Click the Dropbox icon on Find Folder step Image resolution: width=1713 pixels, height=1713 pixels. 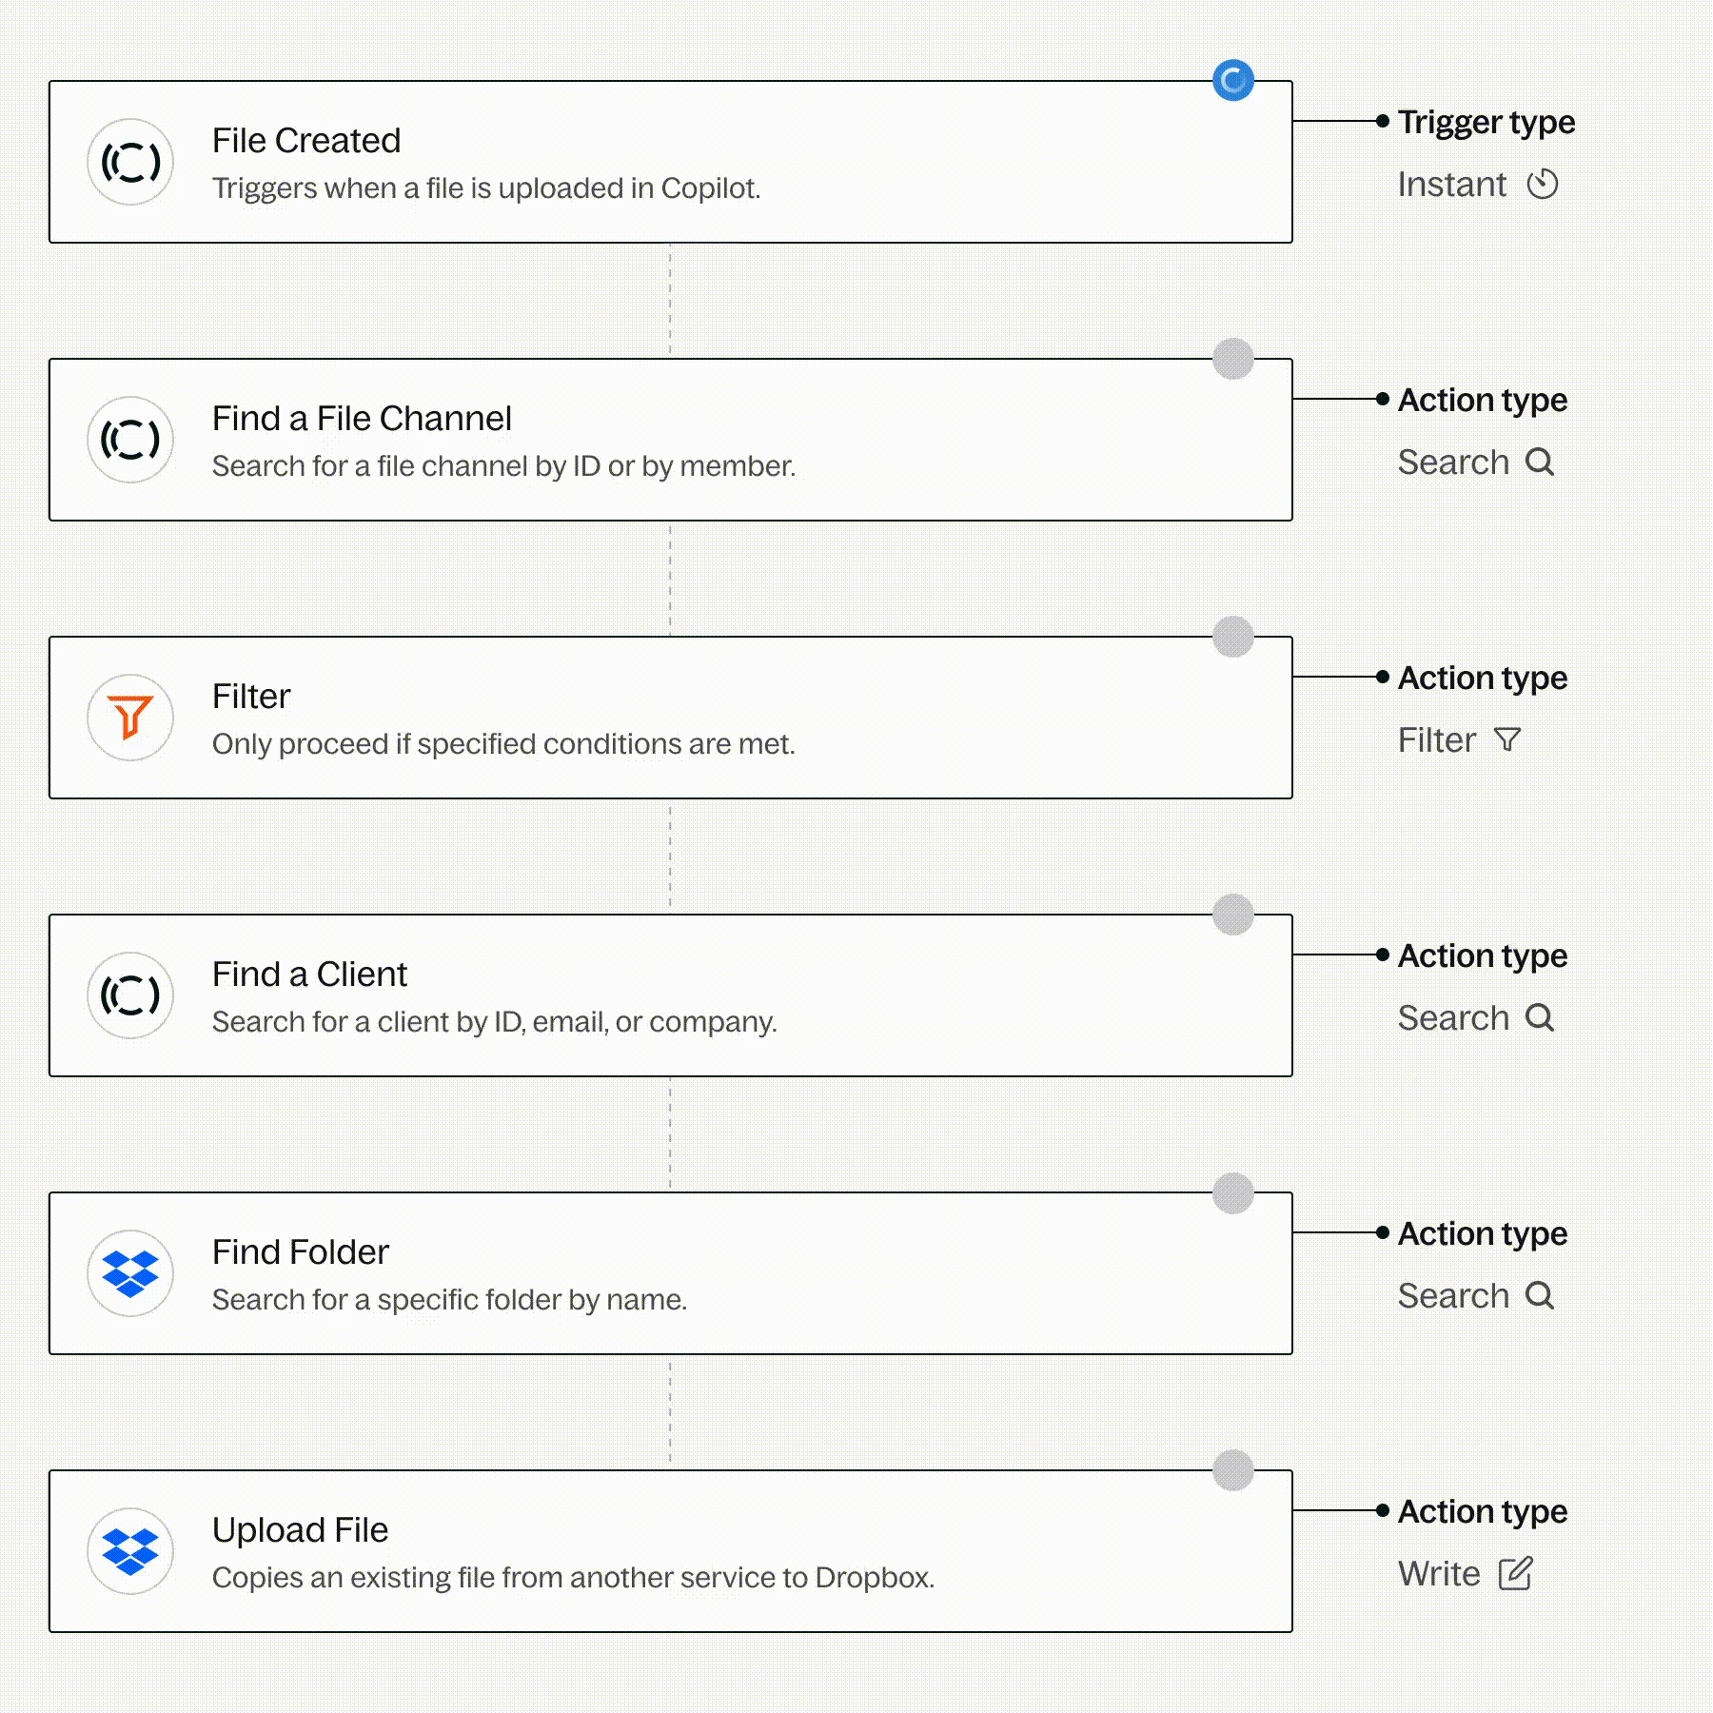click(130, 1273)
